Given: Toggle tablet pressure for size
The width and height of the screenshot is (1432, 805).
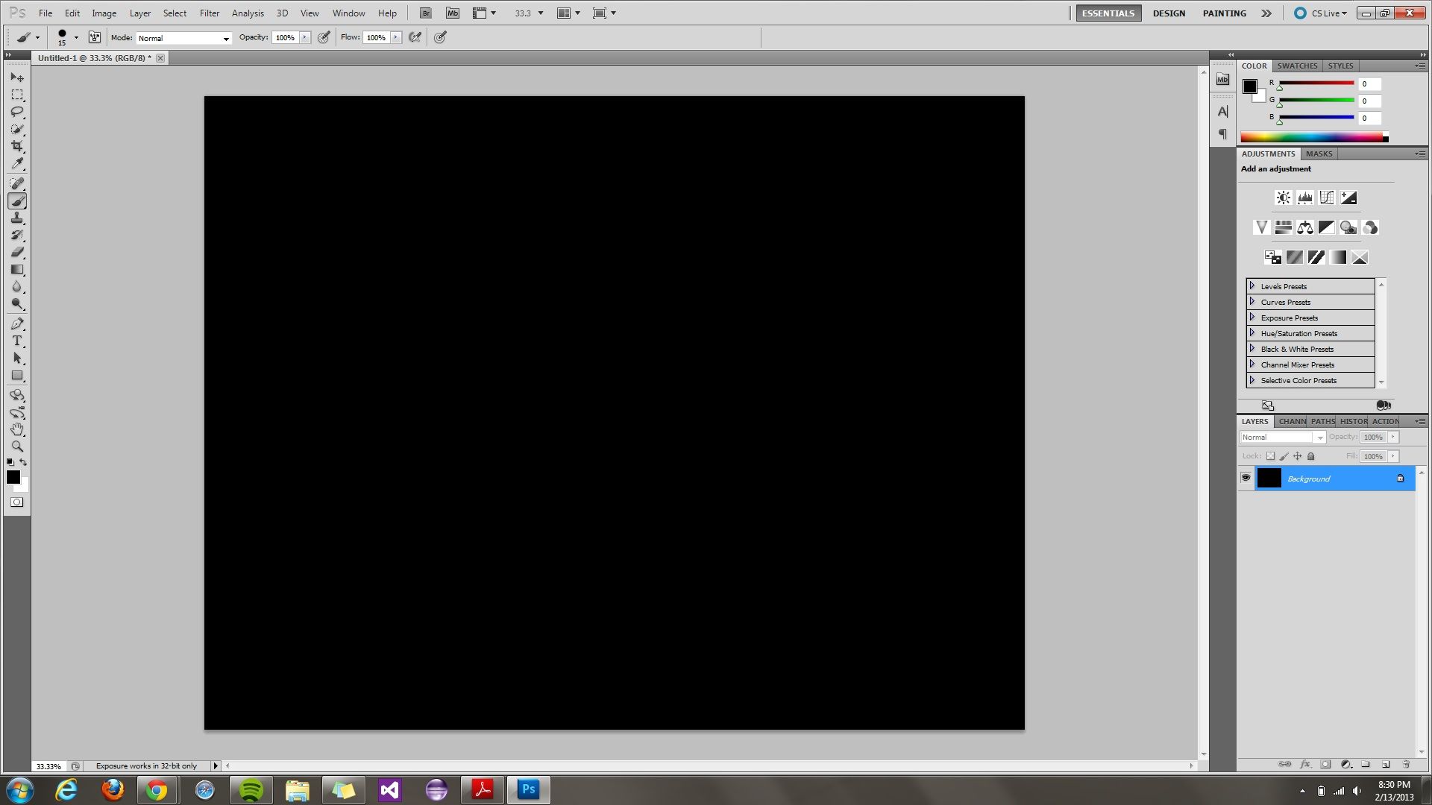Looking at the screenshot, I should pyautogui.click(x=440, y=37).
